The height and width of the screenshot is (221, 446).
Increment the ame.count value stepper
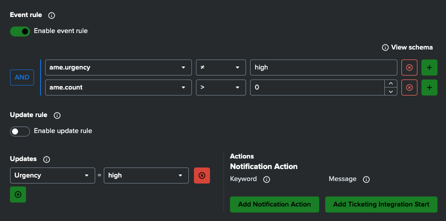(390, 84)
